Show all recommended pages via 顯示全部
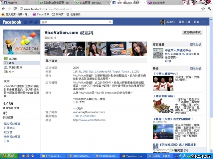213x159 pixels. pyautogui.click(x=195, y=44)
